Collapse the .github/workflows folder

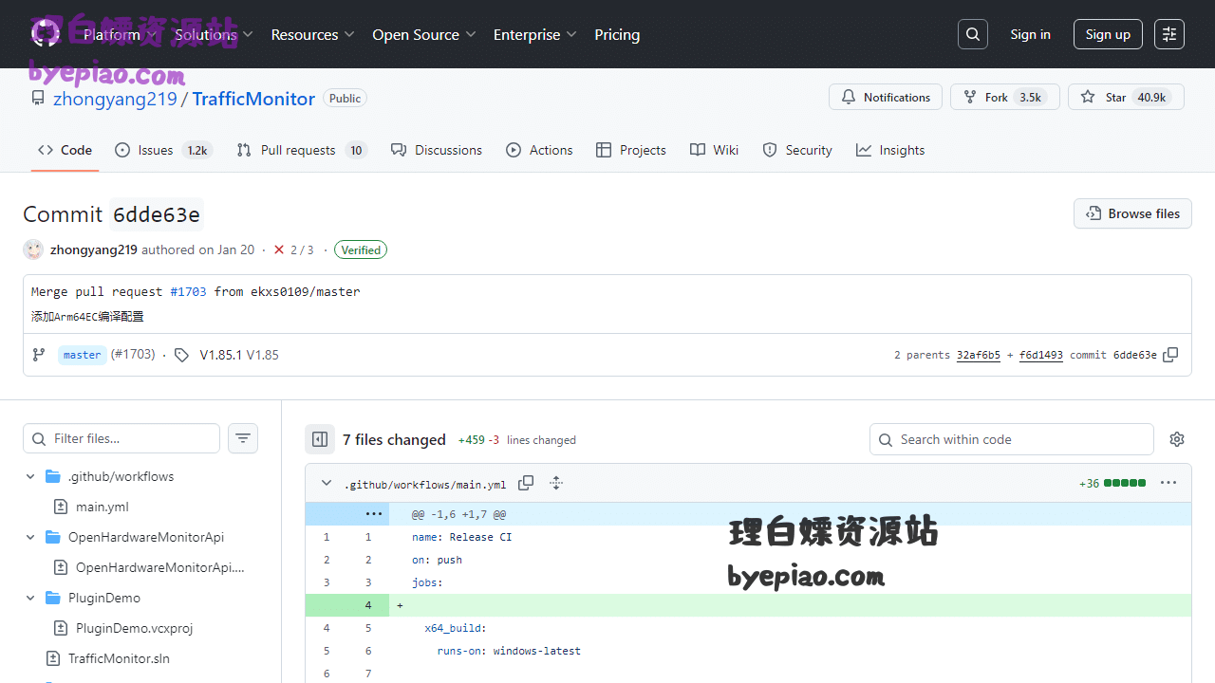pos(30,476)
